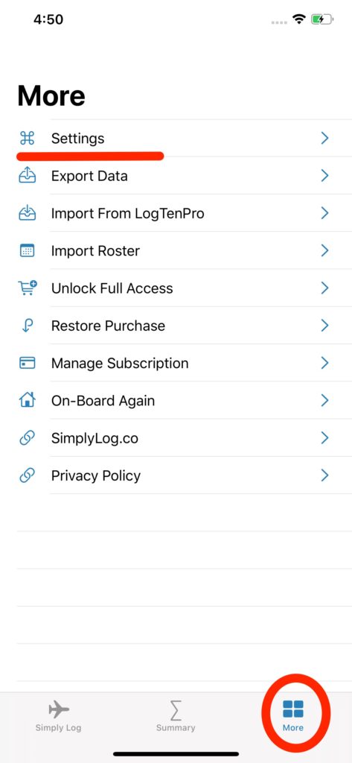Tap the Unlock Full Access cart icon
The image size is (352, 763).
28,288
